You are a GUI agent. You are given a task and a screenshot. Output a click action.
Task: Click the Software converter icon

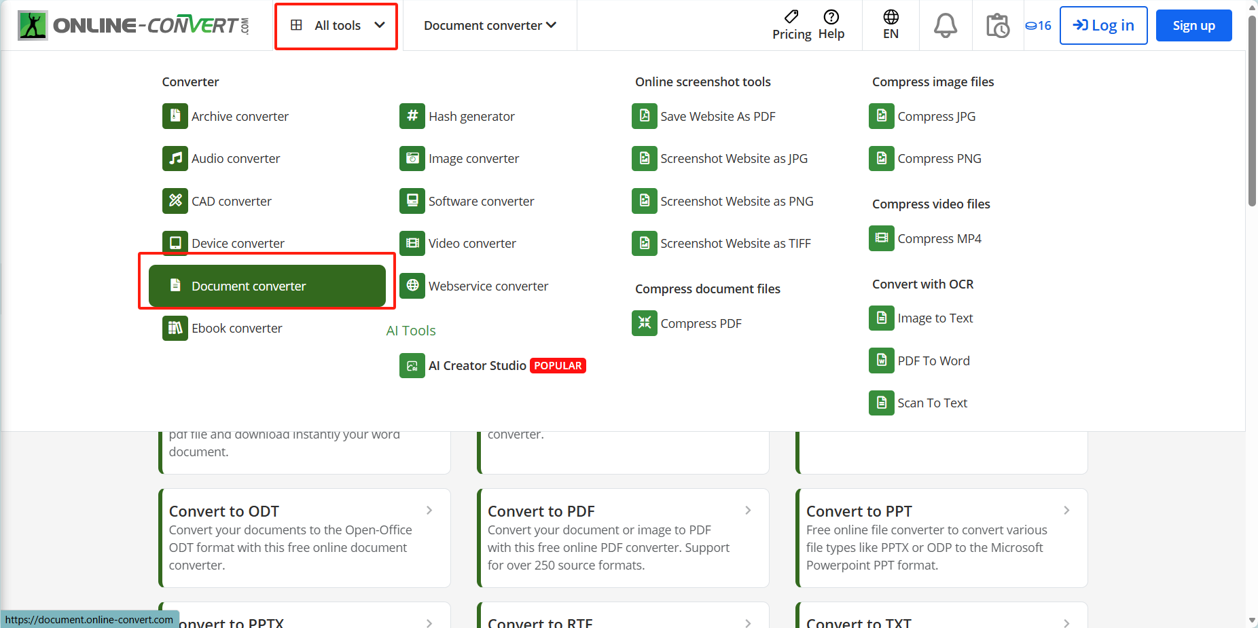[x=412, y=201]
